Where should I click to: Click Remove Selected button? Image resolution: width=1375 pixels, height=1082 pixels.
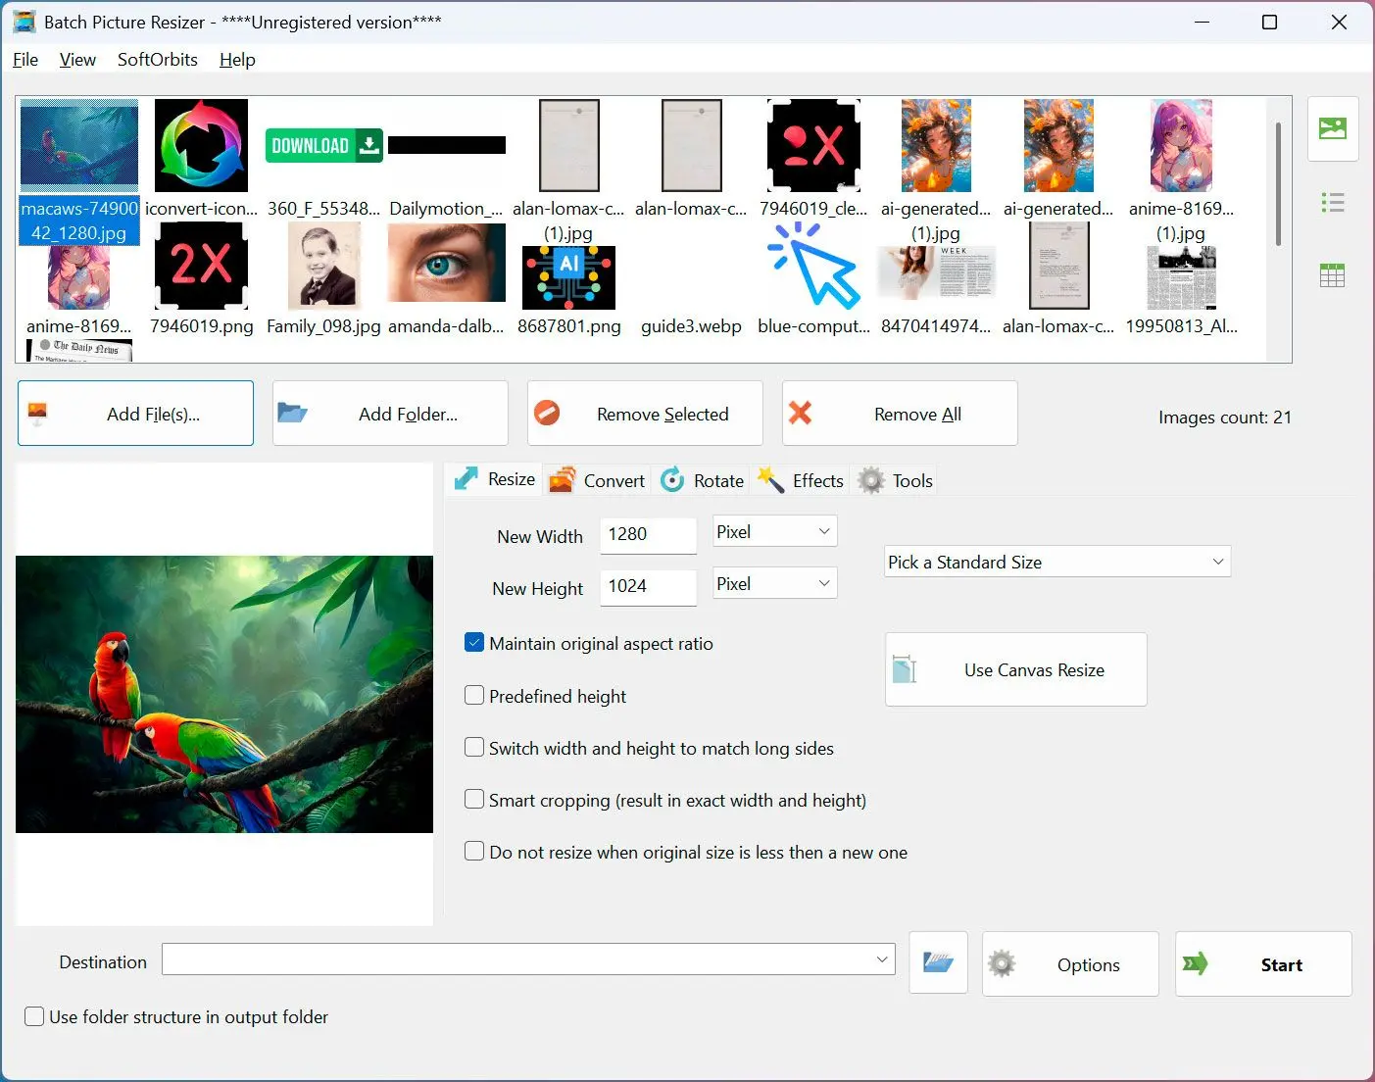click(x=645, y=414)
